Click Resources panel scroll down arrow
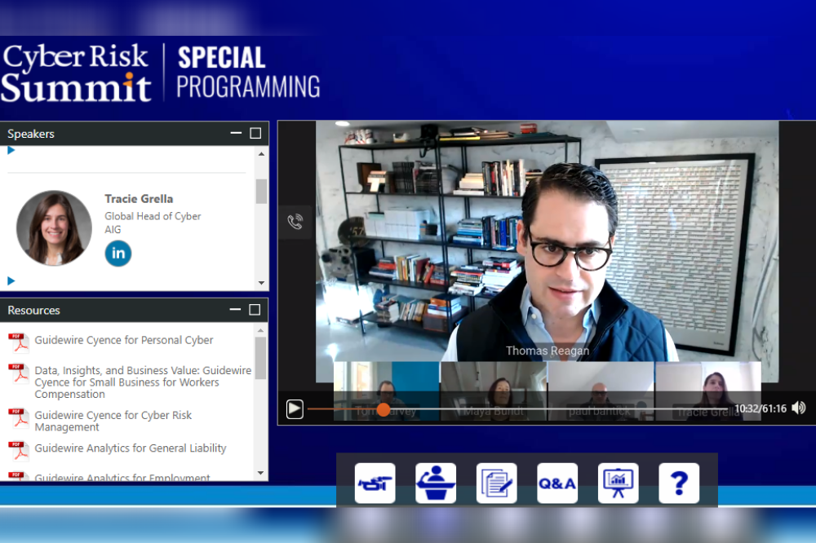816x543 pixels. [261, 473]
